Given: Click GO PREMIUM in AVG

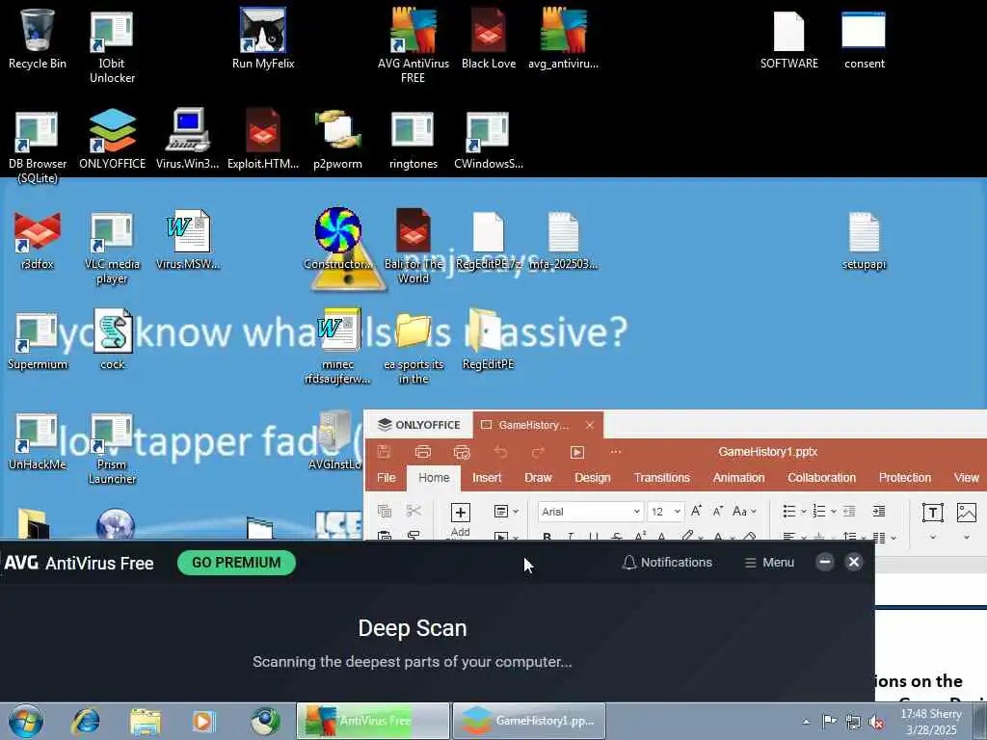Looking at the screenshot, I should [237, 563].
